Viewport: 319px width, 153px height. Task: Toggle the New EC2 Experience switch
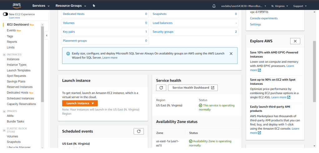tap(5, 14)
